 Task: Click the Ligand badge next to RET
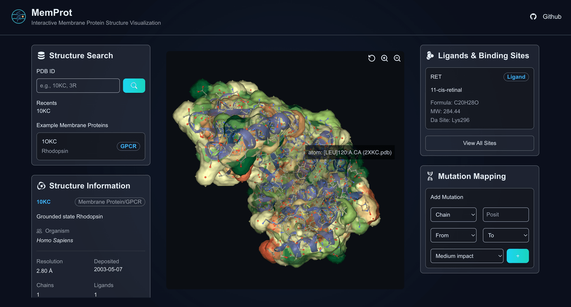[x=516, y=77]
